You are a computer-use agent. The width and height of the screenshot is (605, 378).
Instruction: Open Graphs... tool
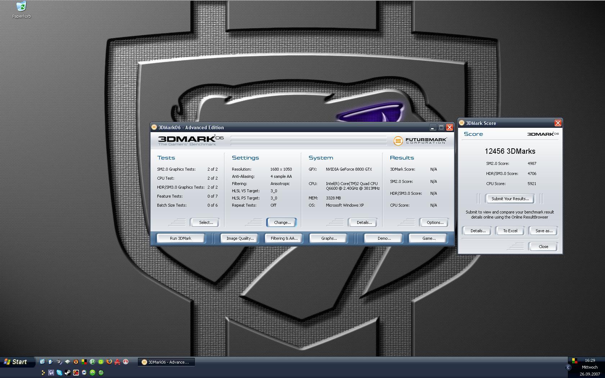(329, 238)
